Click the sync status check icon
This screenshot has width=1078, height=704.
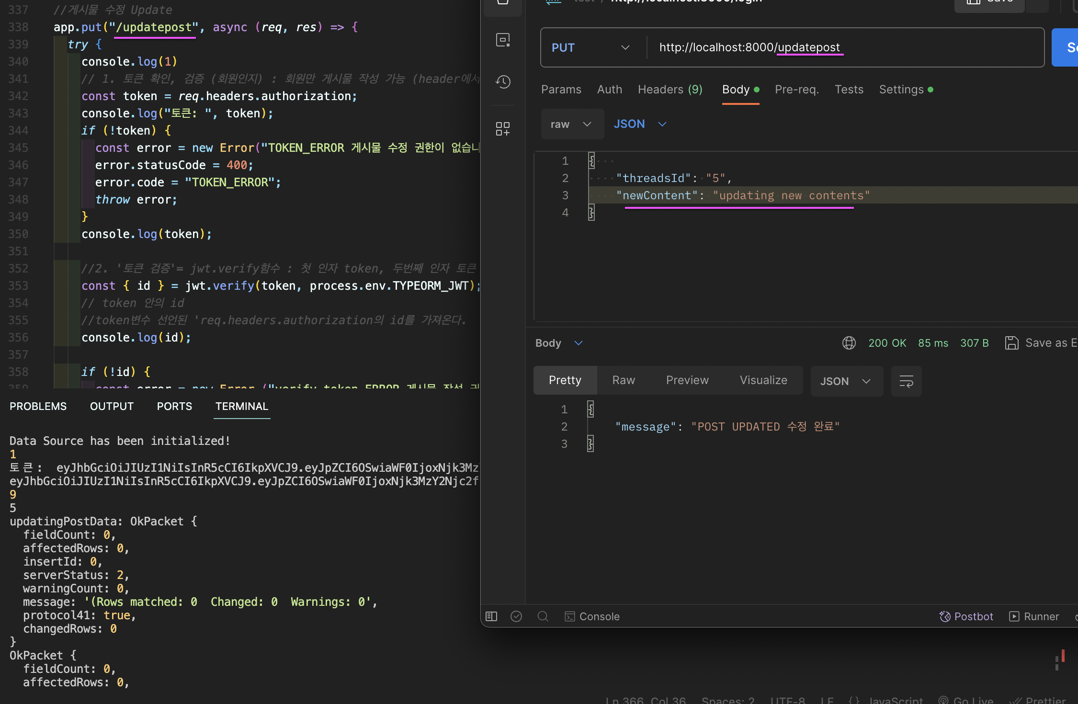pos(516,616)
